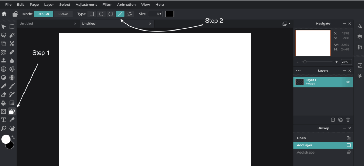
Task: Select the Clone stamp tool
Action: [x=4, y=61]
